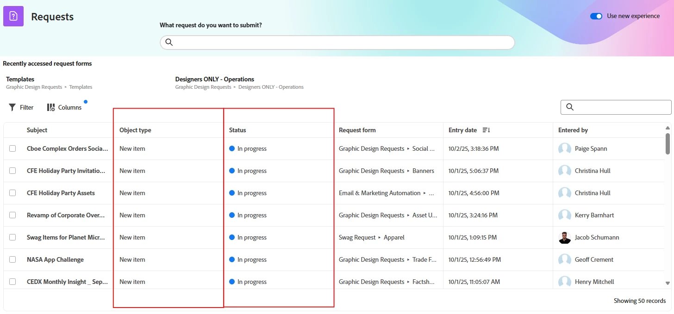The image size is (674, 314).
Task: Check the Cboe Complex Orders row checkbox
Action: point(12,148)
